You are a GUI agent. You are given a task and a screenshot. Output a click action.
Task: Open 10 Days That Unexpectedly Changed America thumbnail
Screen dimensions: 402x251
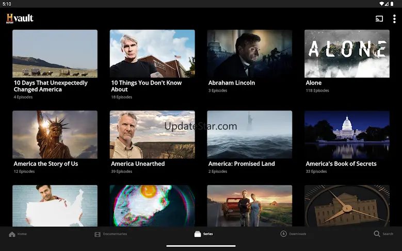(55, 54)
